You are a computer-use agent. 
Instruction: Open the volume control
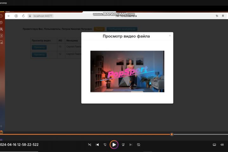(222, 145)
